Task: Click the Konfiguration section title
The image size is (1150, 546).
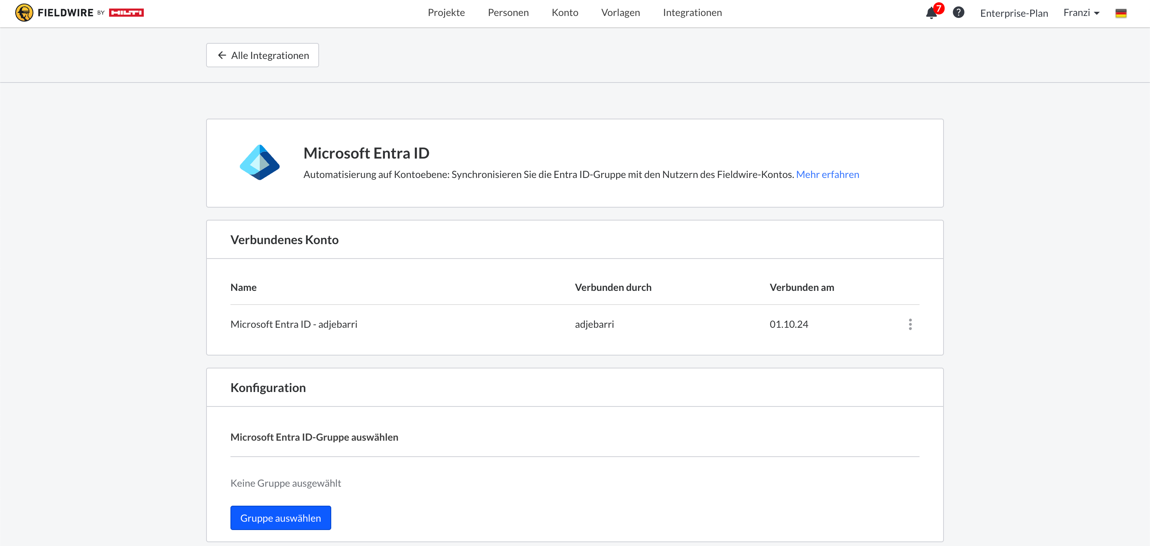Action: (x=268, y=387)
